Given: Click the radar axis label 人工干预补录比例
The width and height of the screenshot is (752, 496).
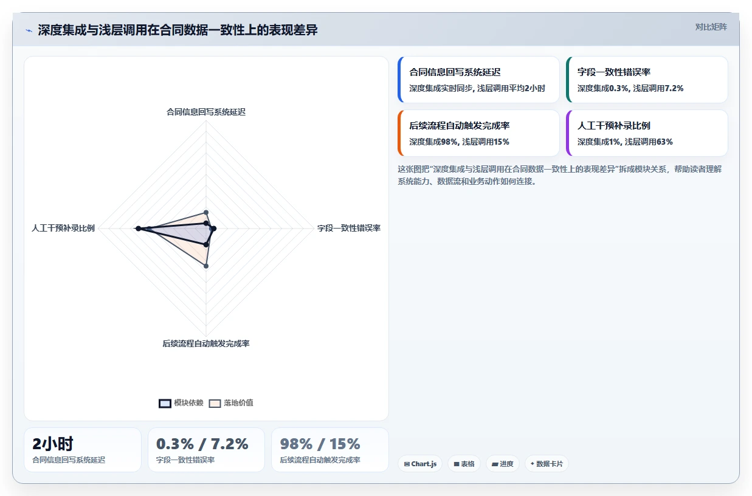Looking at the screenshot, I should 63,228.
